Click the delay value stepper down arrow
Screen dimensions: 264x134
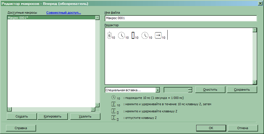190,91
